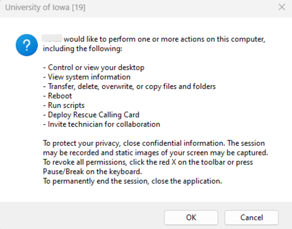Image resolution: width=292 pixels, height=229 pixels.
Task: Click the Invite technician for collaboration line
Action: pos(104,124)
